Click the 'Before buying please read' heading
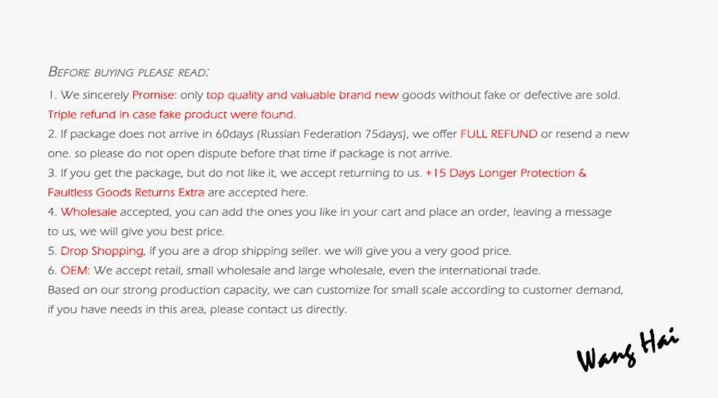This screenshot has width=718, height=398. (129, 72)
